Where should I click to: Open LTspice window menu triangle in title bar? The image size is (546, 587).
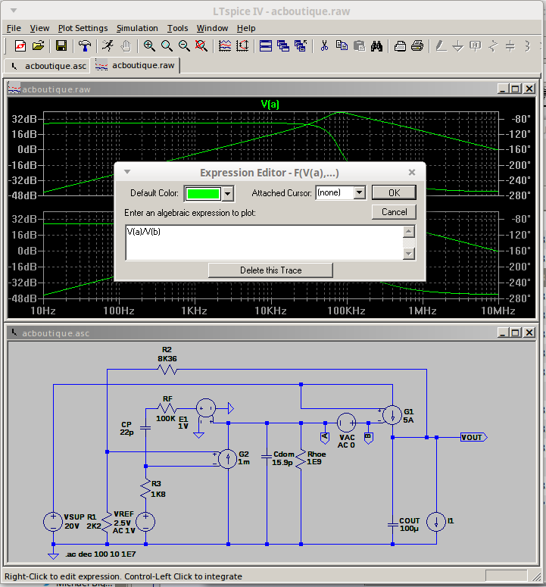point(14,11)
